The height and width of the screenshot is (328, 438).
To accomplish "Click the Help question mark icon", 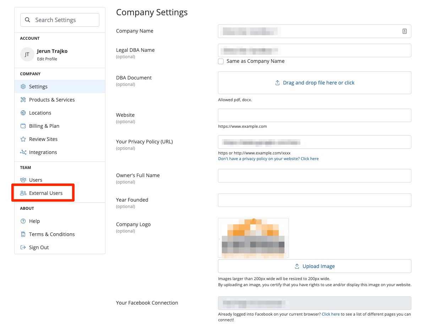I will (x=23, y=221).
